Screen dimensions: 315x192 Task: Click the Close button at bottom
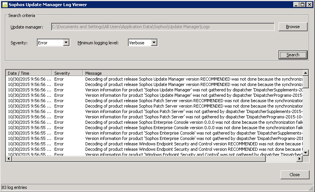295,175
